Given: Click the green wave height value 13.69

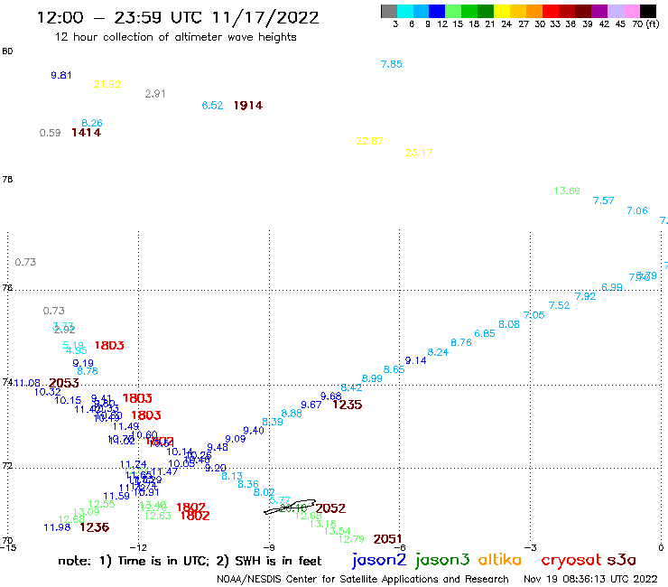Looking at the screenshot, I should (x=567, y=191).
